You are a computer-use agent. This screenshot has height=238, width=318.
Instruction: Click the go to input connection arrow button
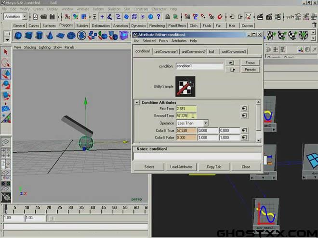232,63
